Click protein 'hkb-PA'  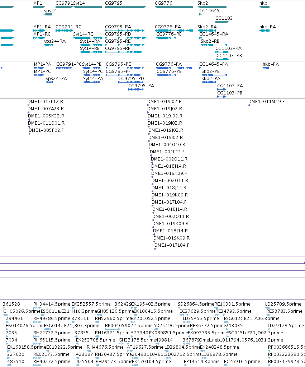coord(271,64)
